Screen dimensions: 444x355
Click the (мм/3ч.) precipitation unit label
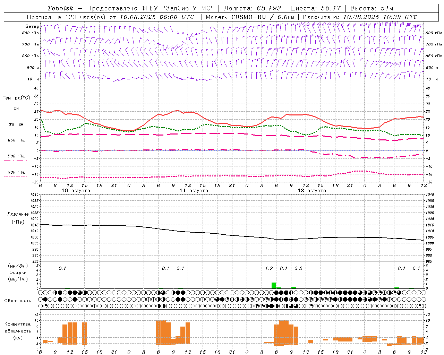tap(18, 266)
